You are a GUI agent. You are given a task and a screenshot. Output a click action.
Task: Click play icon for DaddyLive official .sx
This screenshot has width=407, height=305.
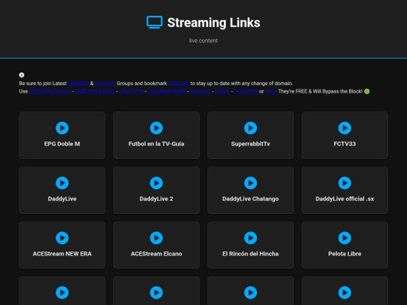point(344,183)
